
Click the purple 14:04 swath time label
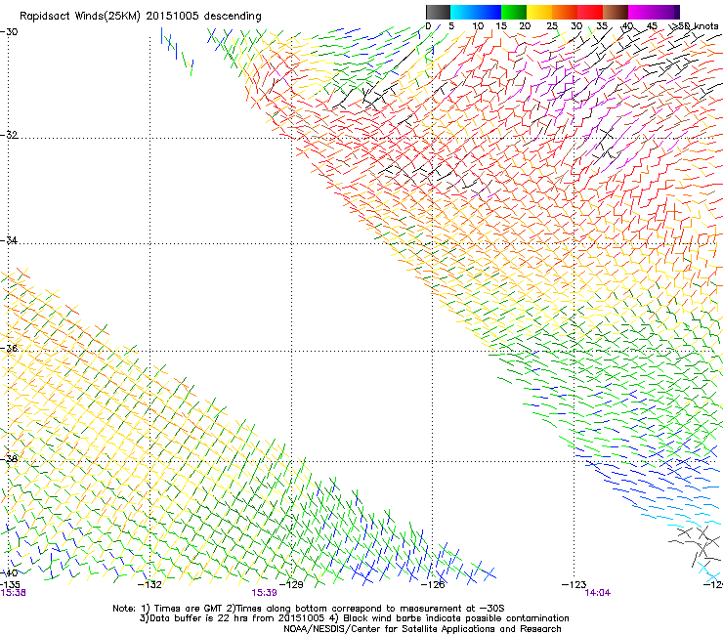point(598,593)
